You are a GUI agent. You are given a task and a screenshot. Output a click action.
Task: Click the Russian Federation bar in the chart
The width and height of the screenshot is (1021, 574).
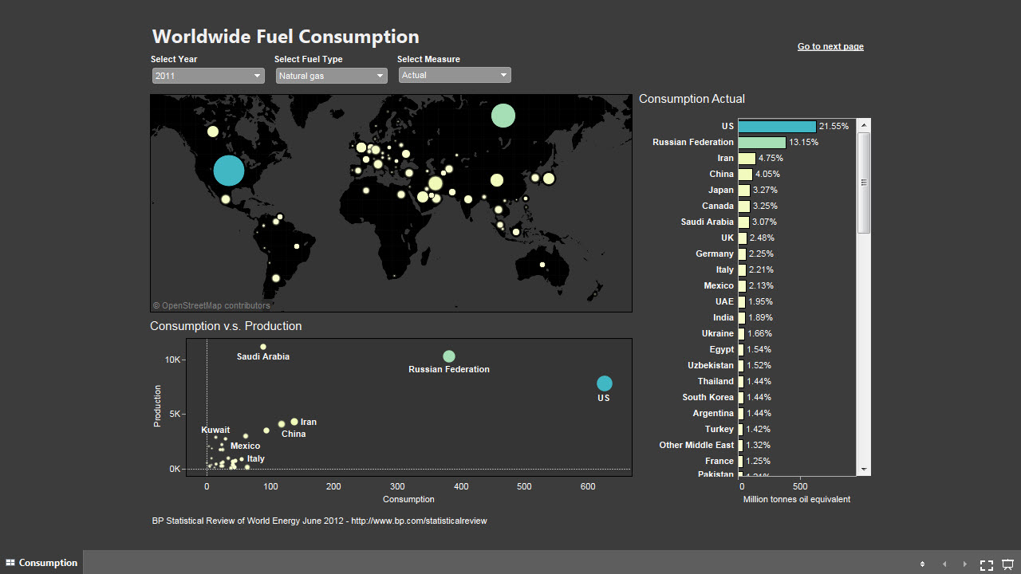point(762,143)
